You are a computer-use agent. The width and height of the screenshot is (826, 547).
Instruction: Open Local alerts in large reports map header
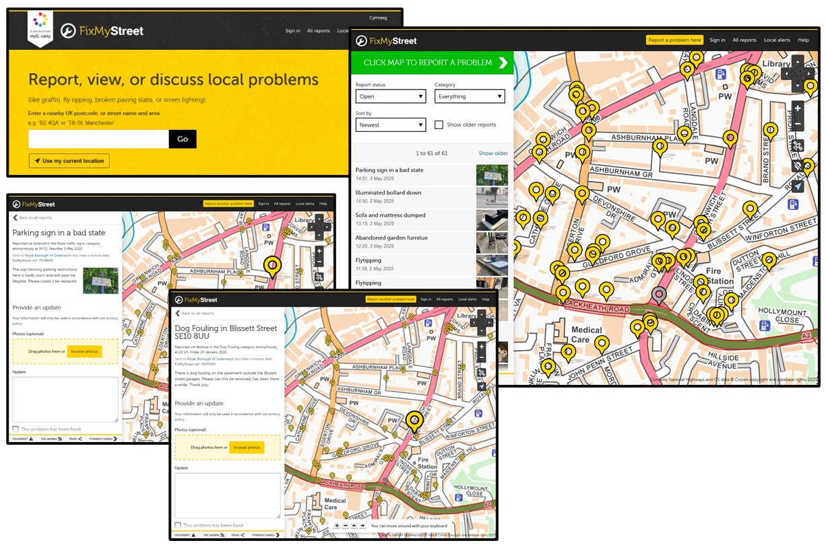[777, 40]
